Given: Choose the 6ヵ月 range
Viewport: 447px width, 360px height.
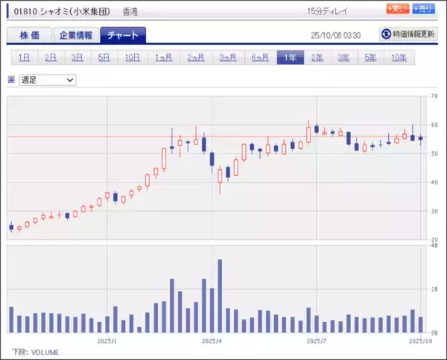Looking at the screenshot, I should (260, 57).
